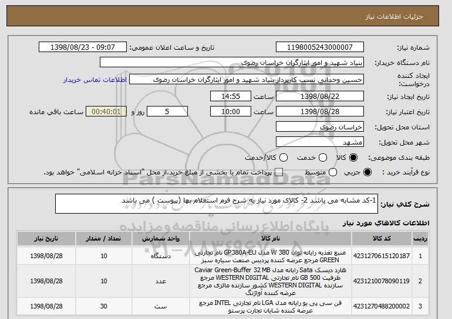Click the واحد شمارش column header
452x319 pixels.
pyautogui.click(x=161, y=239)
